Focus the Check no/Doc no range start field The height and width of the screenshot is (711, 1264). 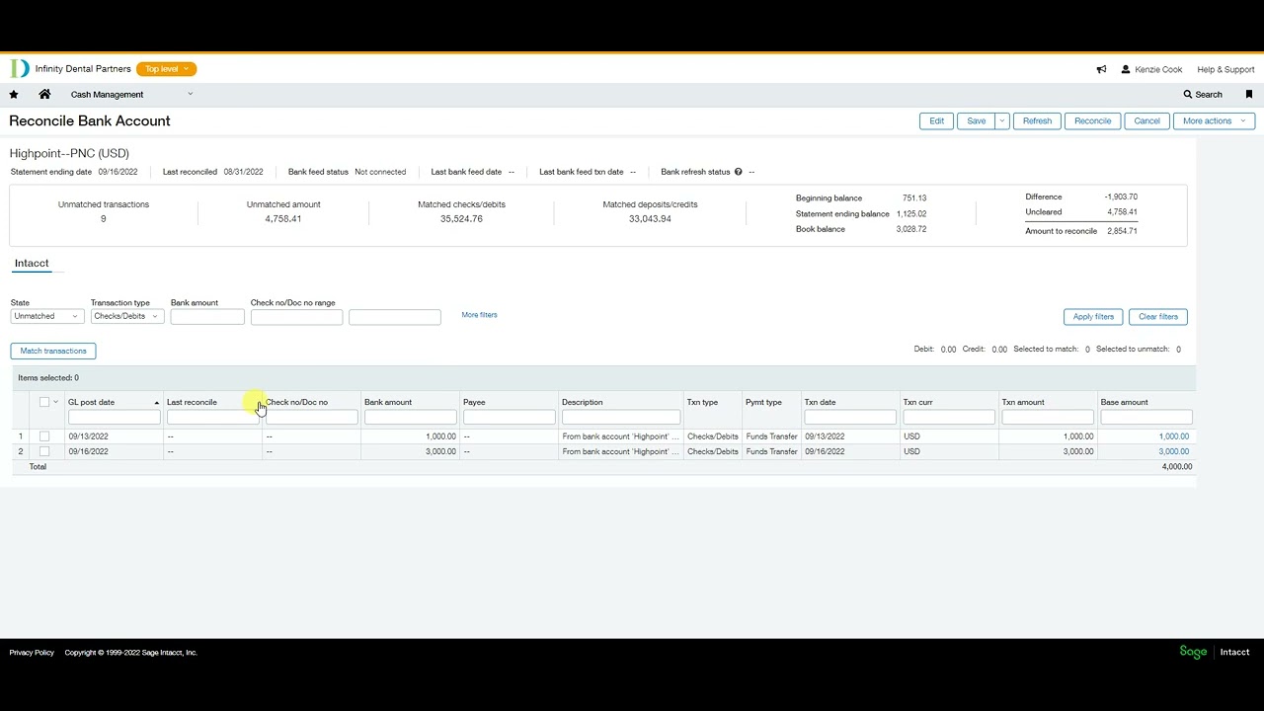pos(296,317)
